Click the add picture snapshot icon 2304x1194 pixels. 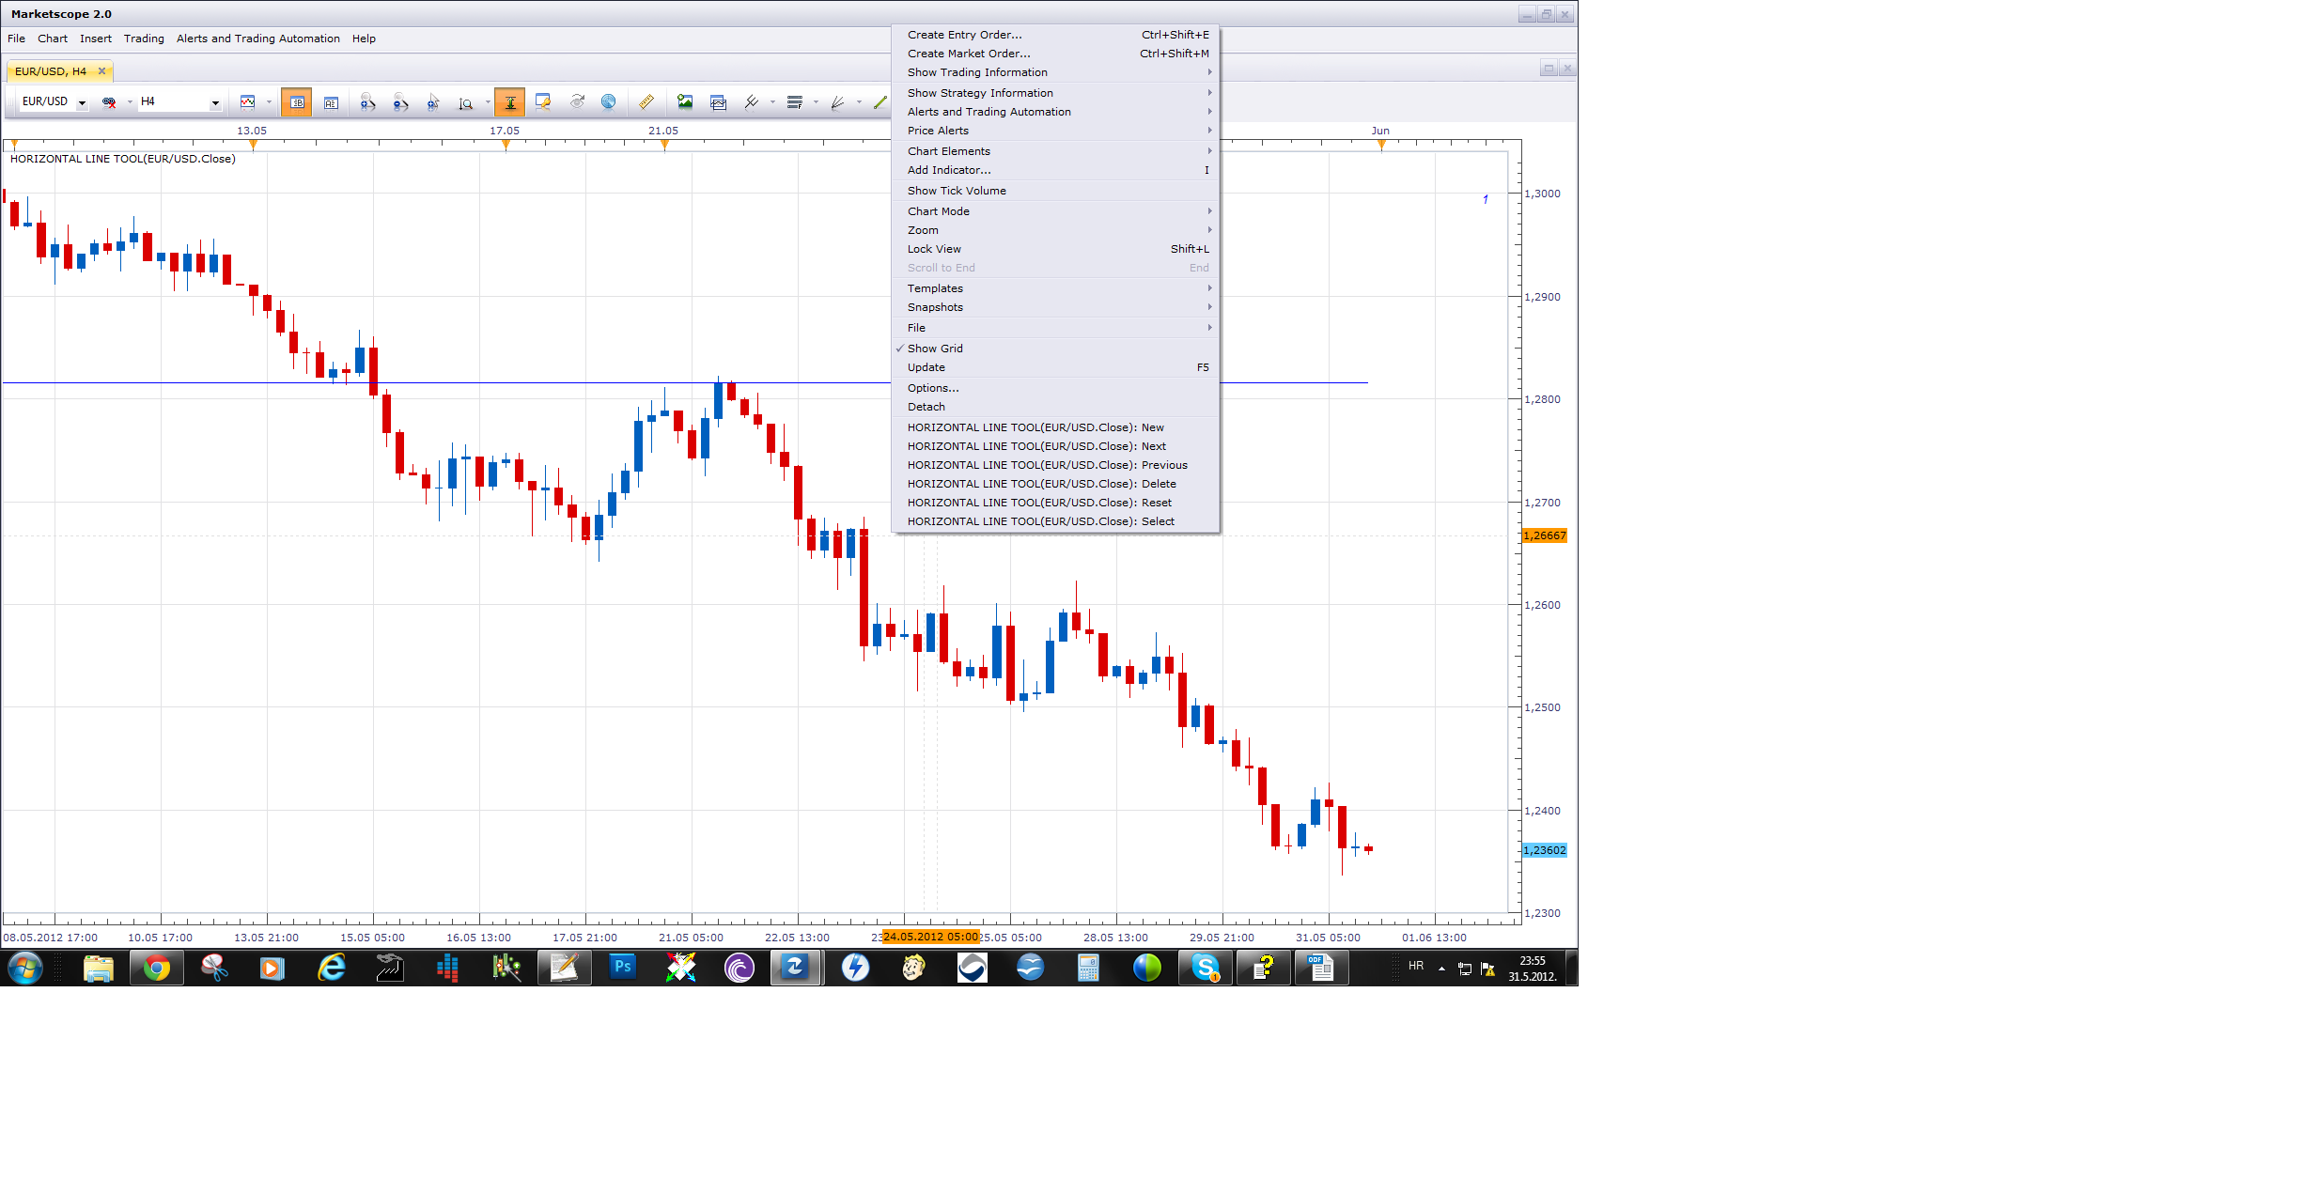coord(685,101)
